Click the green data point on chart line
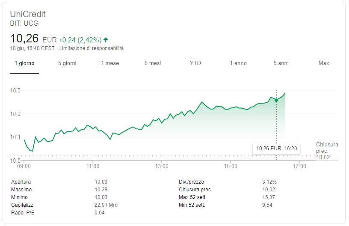This screenshot has height=226, width=349. tap(276, 100)
